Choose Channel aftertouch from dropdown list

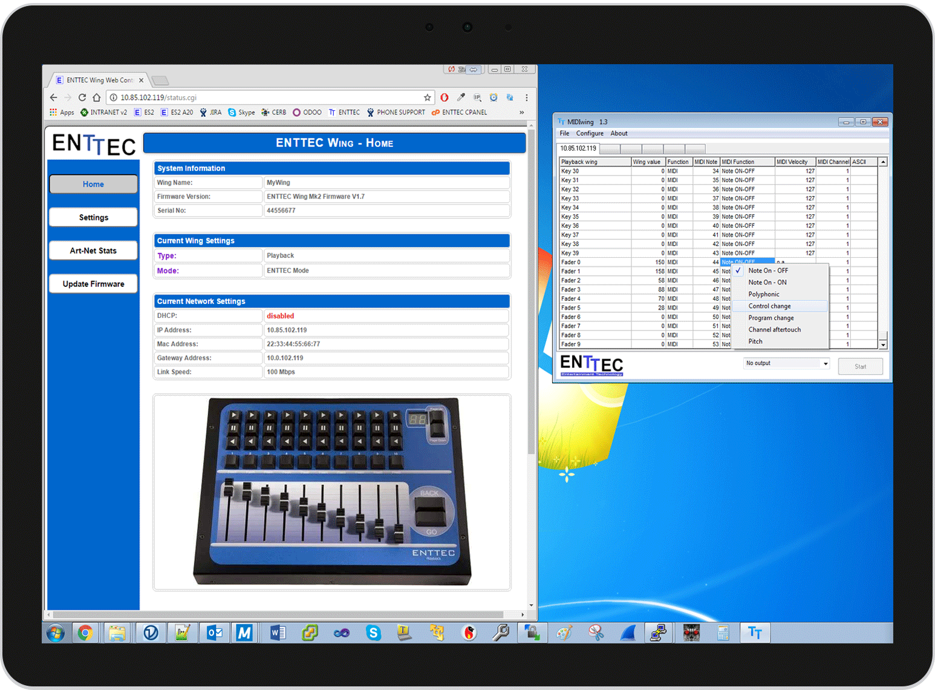(x=780, y=330)
